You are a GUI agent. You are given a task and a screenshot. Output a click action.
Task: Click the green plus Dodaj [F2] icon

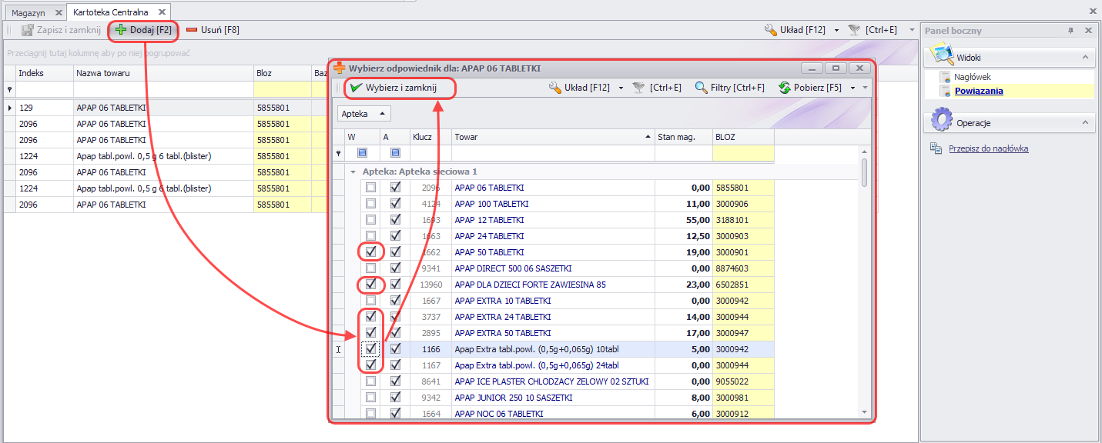[121, 30]
